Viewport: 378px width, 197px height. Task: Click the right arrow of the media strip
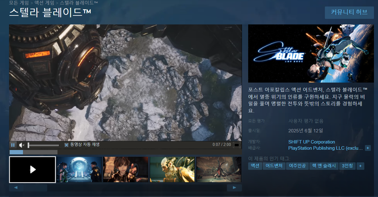(235, 188)
